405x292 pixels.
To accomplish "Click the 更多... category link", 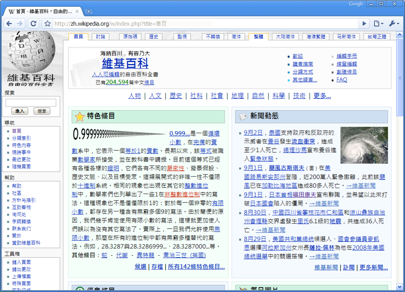I will pos(322,96).
